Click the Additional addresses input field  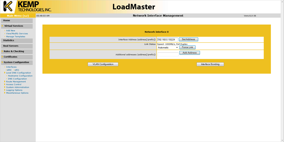point(168,54)
